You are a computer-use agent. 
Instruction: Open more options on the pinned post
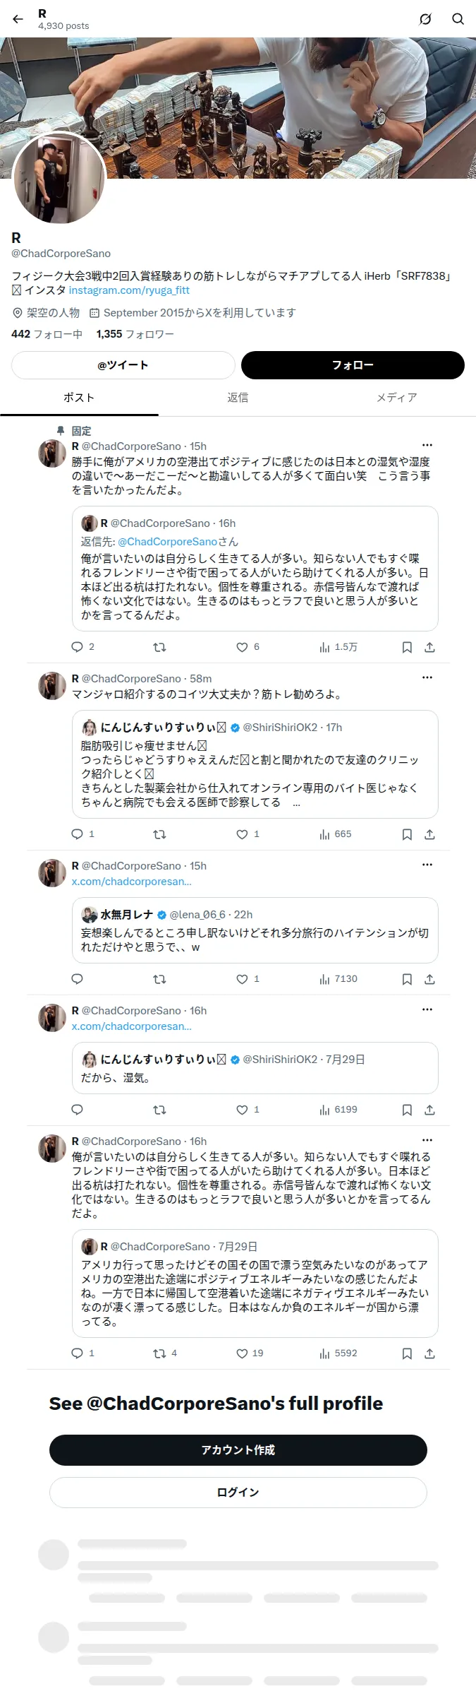click(x=427, y=445)
